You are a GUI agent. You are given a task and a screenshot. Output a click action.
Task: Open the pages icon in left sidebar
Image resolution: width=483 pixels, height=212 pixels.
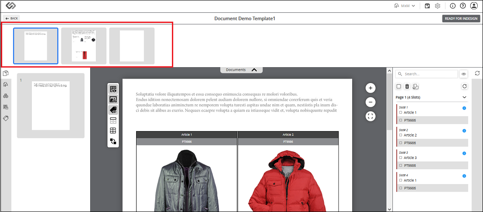[x=6, y=73]
